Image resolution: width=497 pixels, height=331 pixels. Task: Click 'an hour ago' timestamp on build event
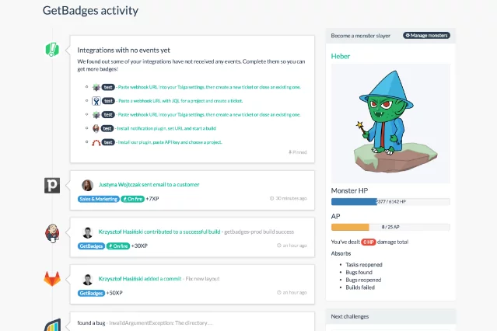click(x=292, y=246)
